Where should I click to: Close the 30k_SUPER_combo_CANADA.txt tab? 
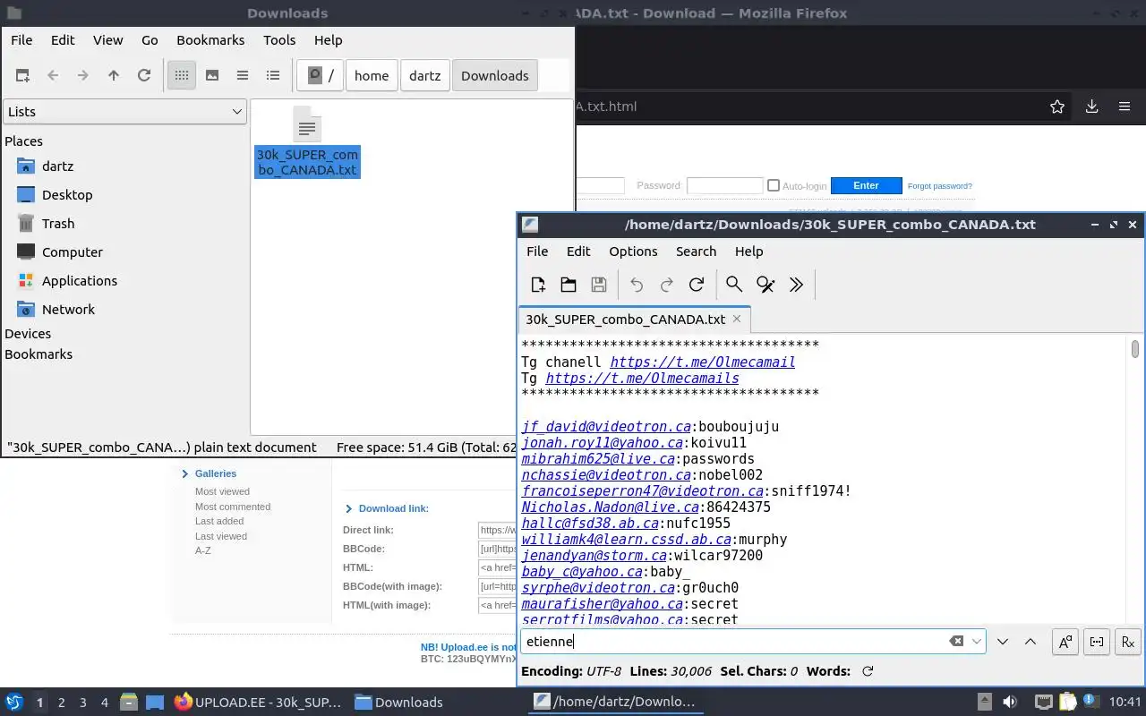[737, 319]
